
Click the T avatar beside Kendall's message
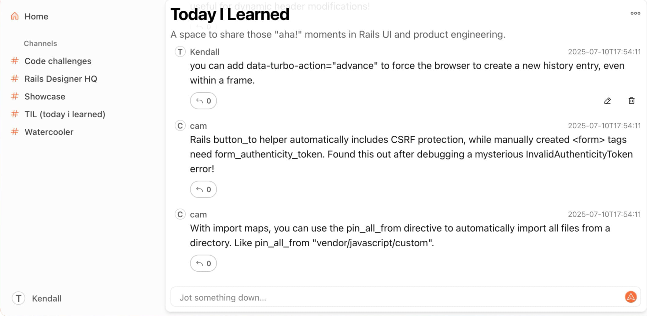click(x=180, y=52)
